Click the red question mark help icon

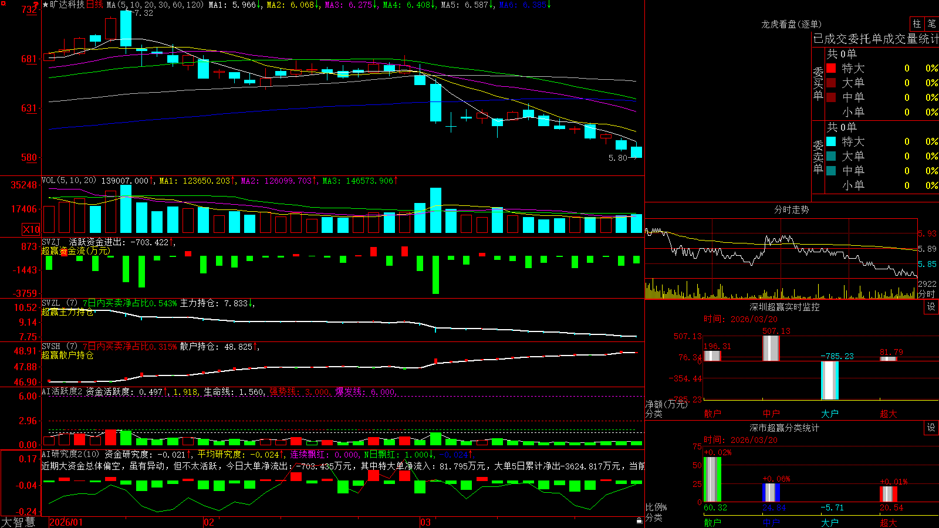click(x=36, y=5)
